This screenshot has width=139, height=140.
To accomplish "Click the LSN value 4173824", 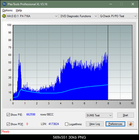I will pyautogui.click(x=54, y=124).
